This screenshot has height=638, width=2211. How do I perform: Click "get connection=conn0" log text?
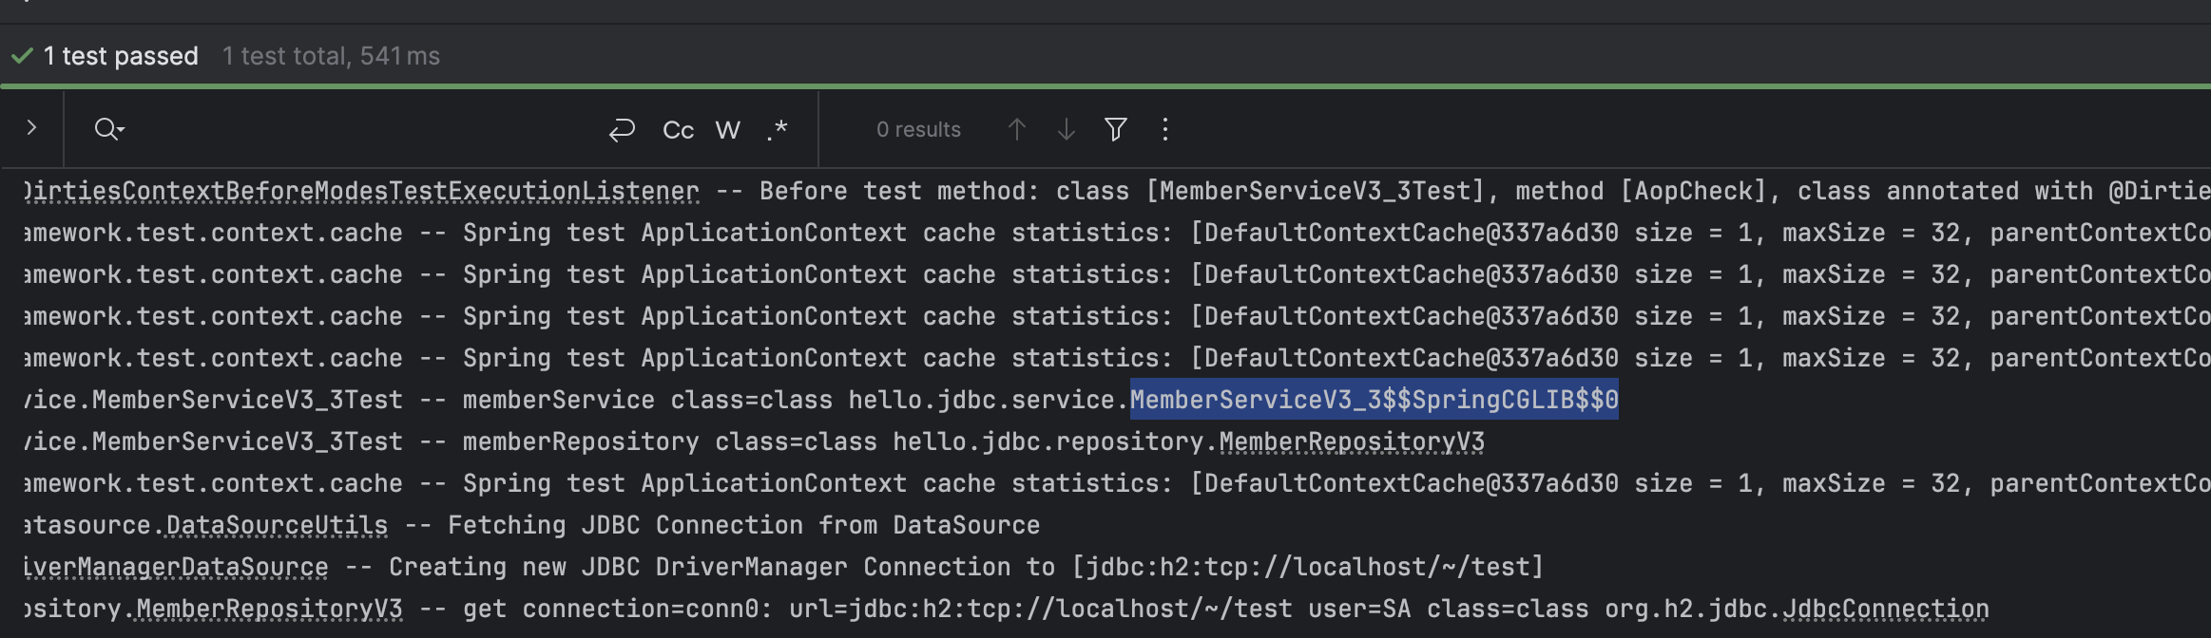618,609
